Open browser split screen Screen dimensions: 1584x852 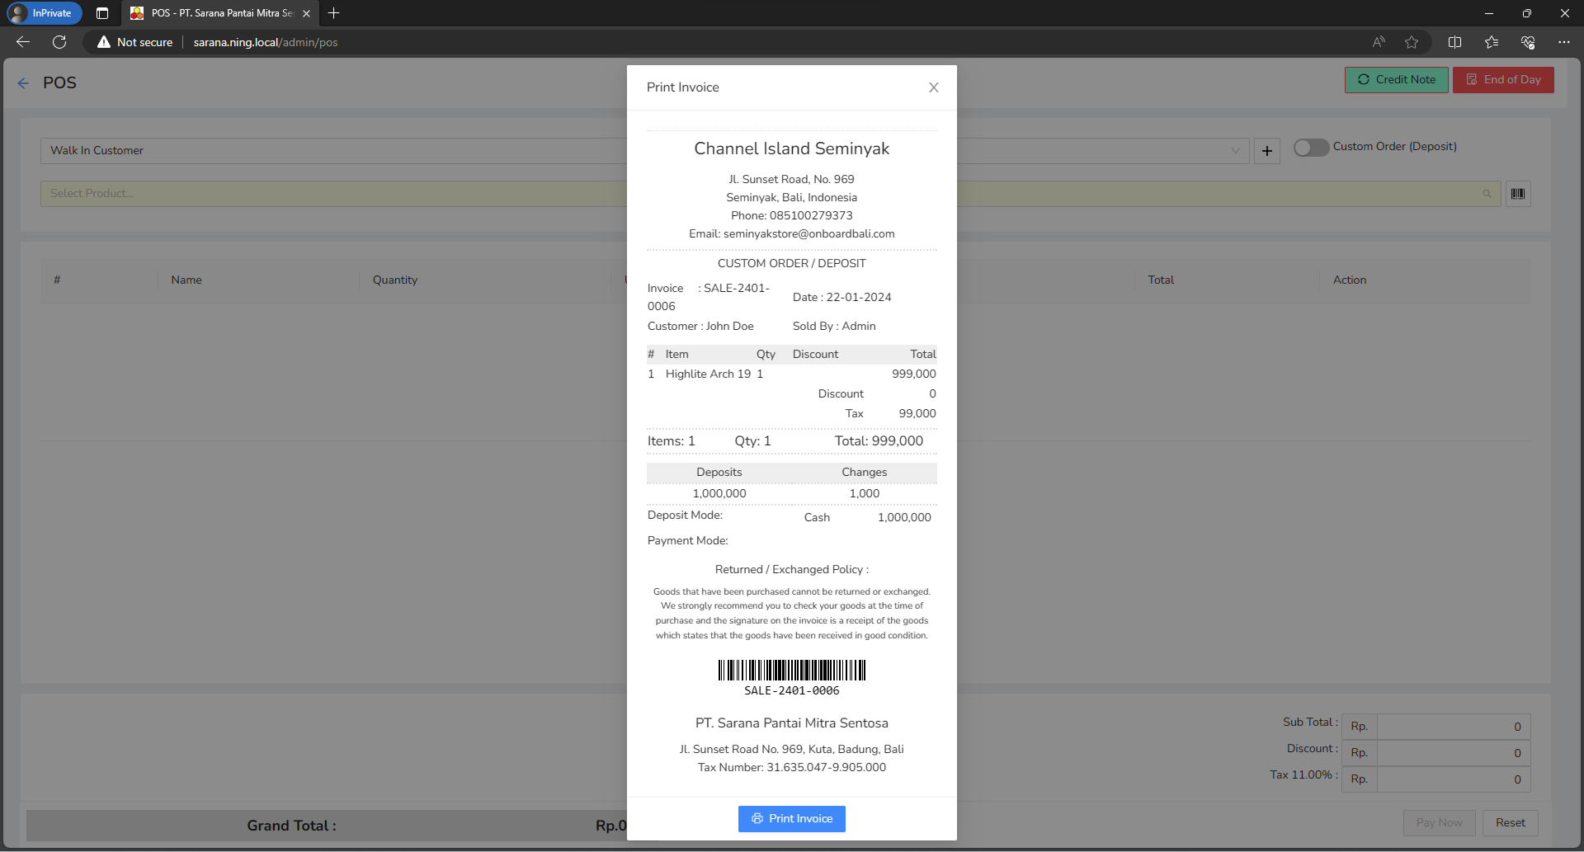point(1454,42)
